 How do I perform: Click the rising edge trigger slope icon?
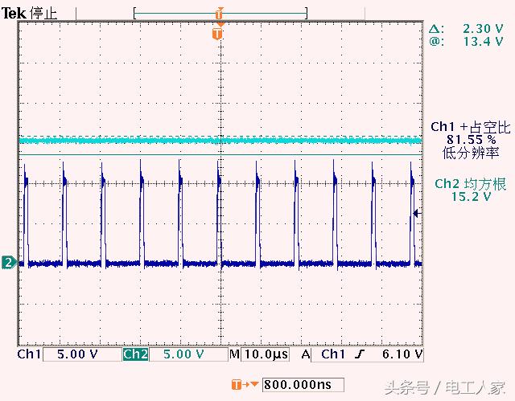tap(360, 354)
